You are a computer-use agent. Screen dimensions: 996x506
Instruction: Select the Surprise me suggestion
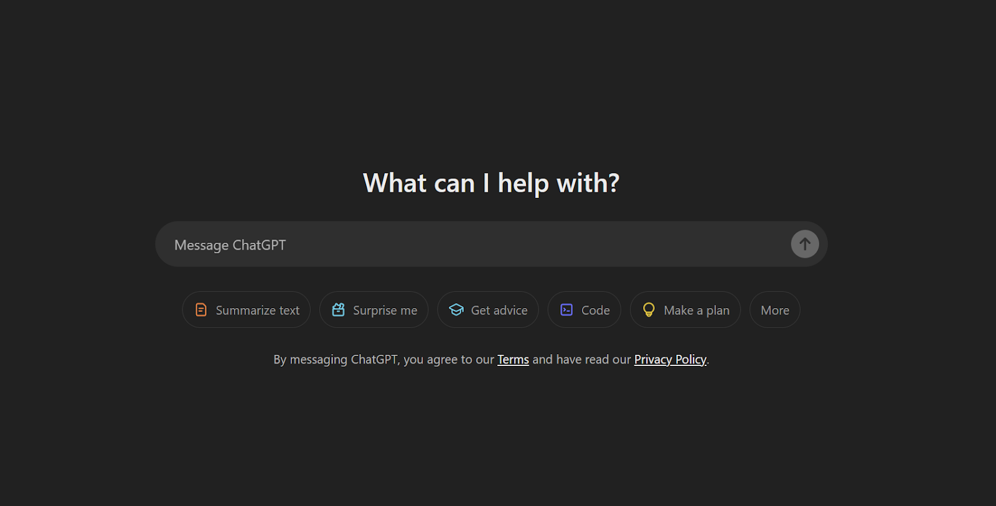coord(374,310)
